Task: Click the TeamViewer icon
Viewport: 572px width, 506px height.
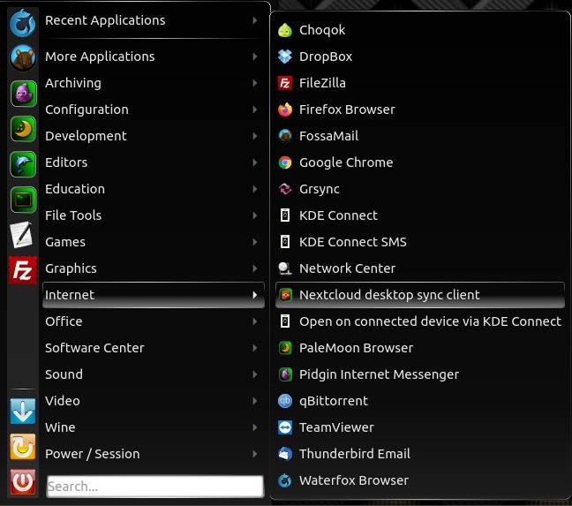Action: (x=285, y=427)
